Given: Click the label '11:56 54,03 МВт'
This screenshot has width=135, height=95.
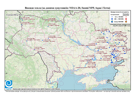Looking at the screenshot, I should tap(101, 47).
